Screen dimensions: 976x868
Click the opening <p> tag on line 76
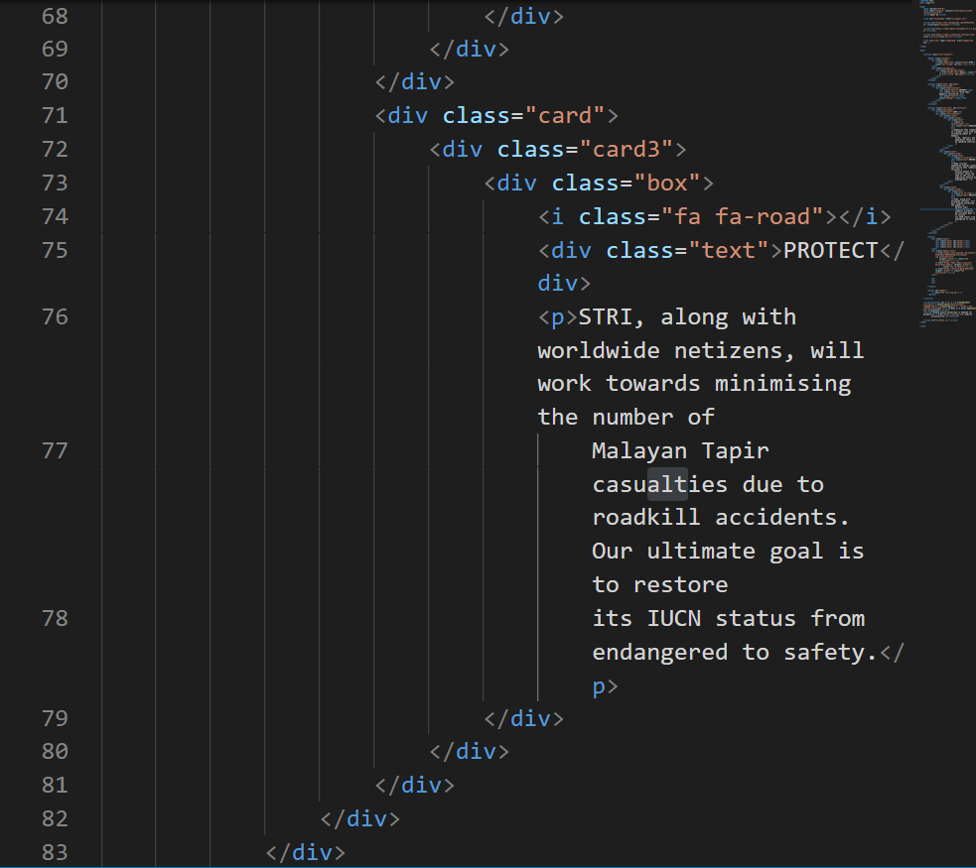[558, 317]
